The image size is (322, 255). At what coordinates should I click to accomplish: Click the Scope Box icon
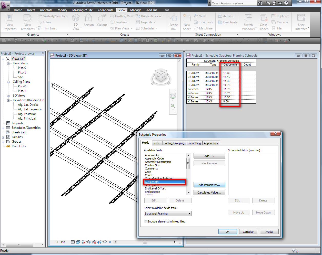coord(174,18)
